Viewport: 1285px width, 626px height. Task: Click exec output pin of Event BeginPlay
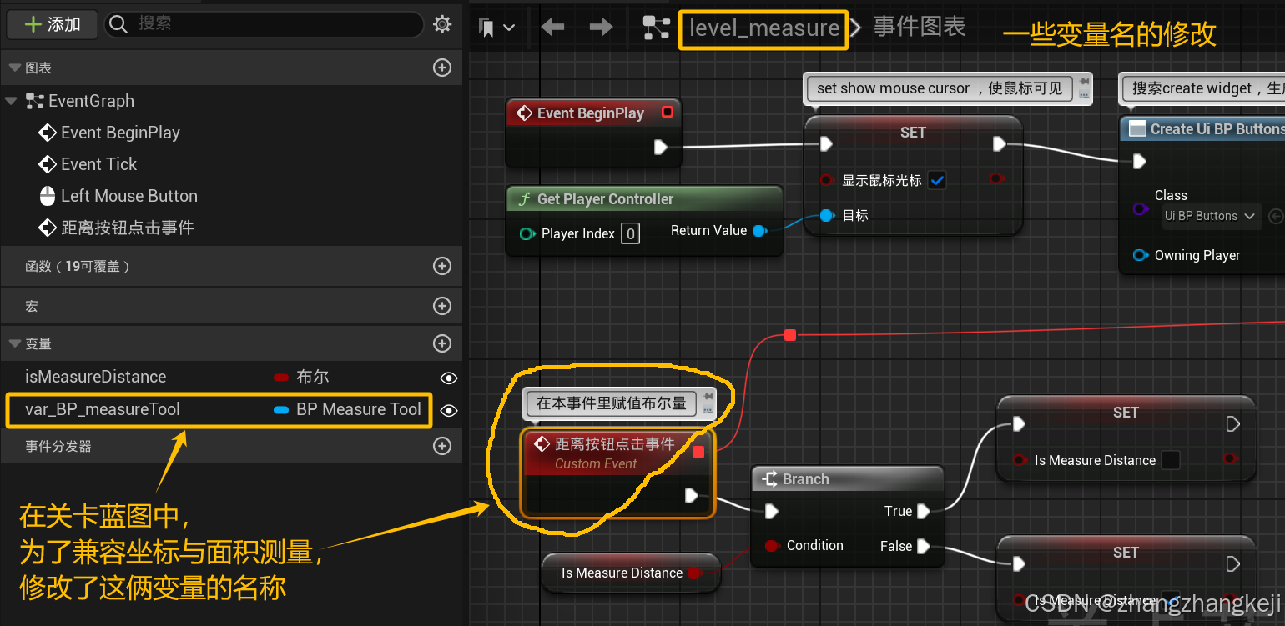coord(661,148)
